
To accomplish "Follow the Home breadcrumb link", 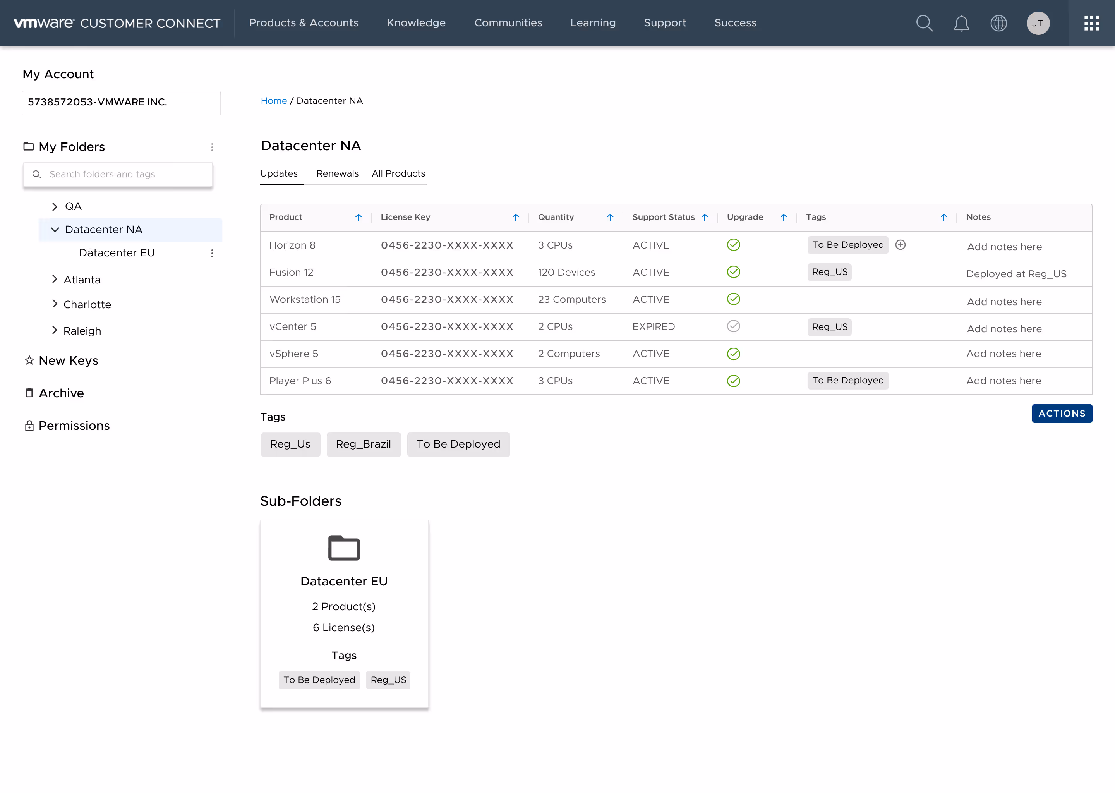I will coord(273,101).
